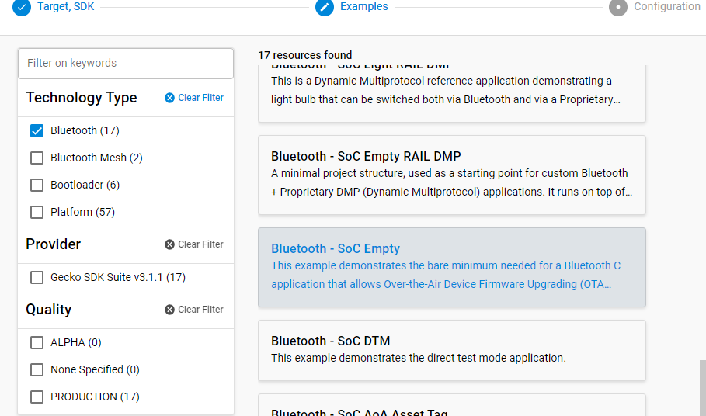Toggle the PRODUCTION quality checkbox
Screen dimensions: 706x416
37,397
